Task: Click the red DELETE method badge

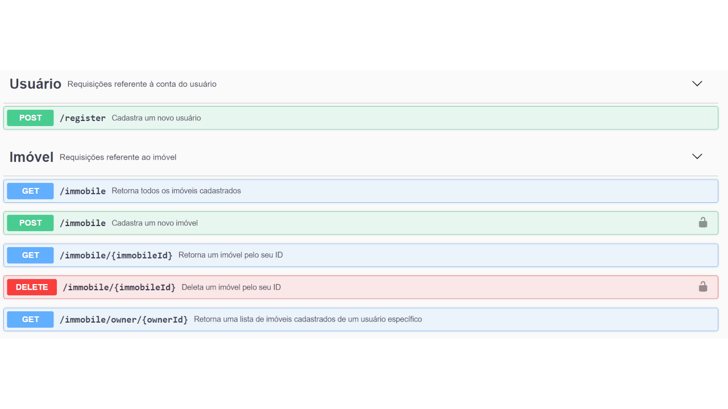Action: [32, 287]
